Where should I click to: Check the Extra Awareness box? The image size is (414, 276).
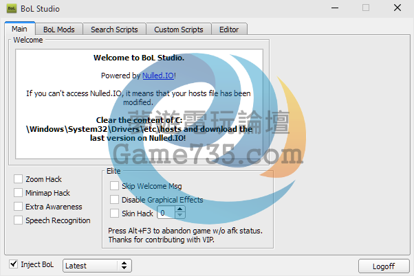18,207
